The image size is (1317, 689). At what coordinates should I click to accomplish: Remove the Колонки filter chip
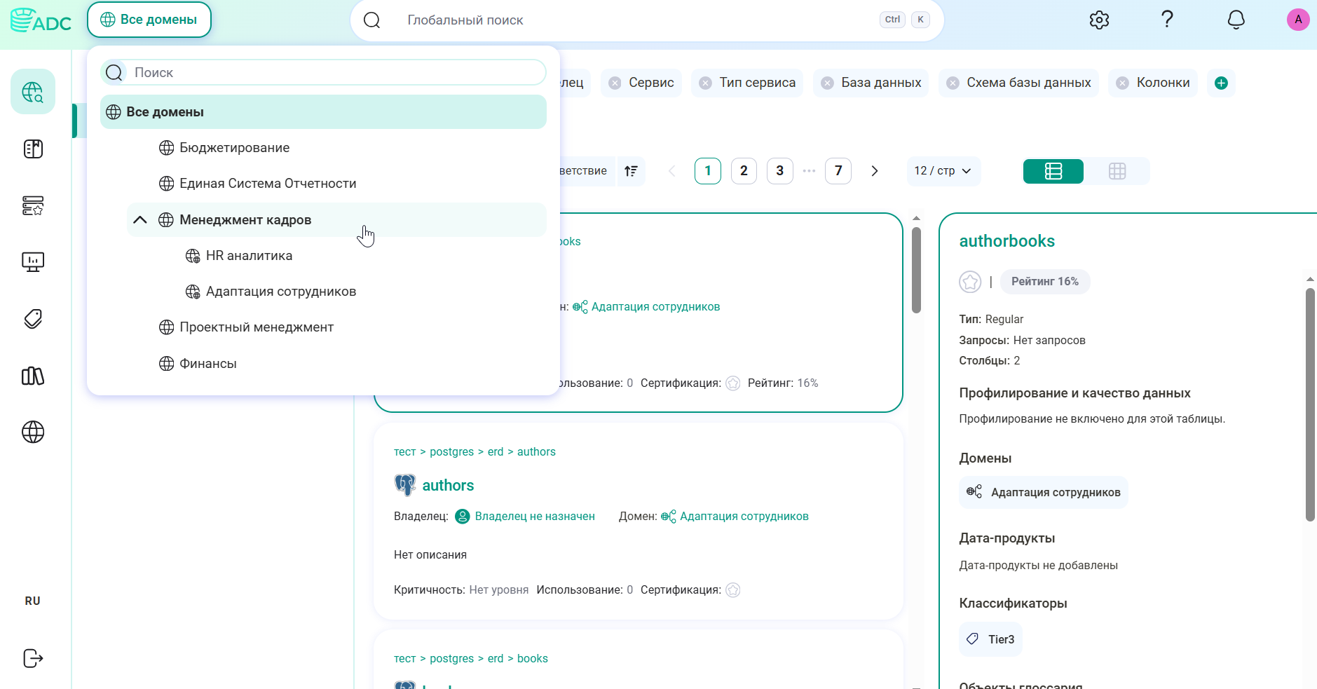click(x=1122, y=83)
